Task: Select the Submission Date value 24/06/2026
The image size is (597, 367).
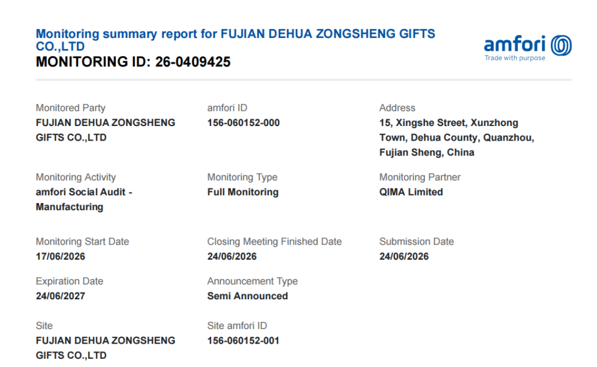Action: (x=404, y=257)
